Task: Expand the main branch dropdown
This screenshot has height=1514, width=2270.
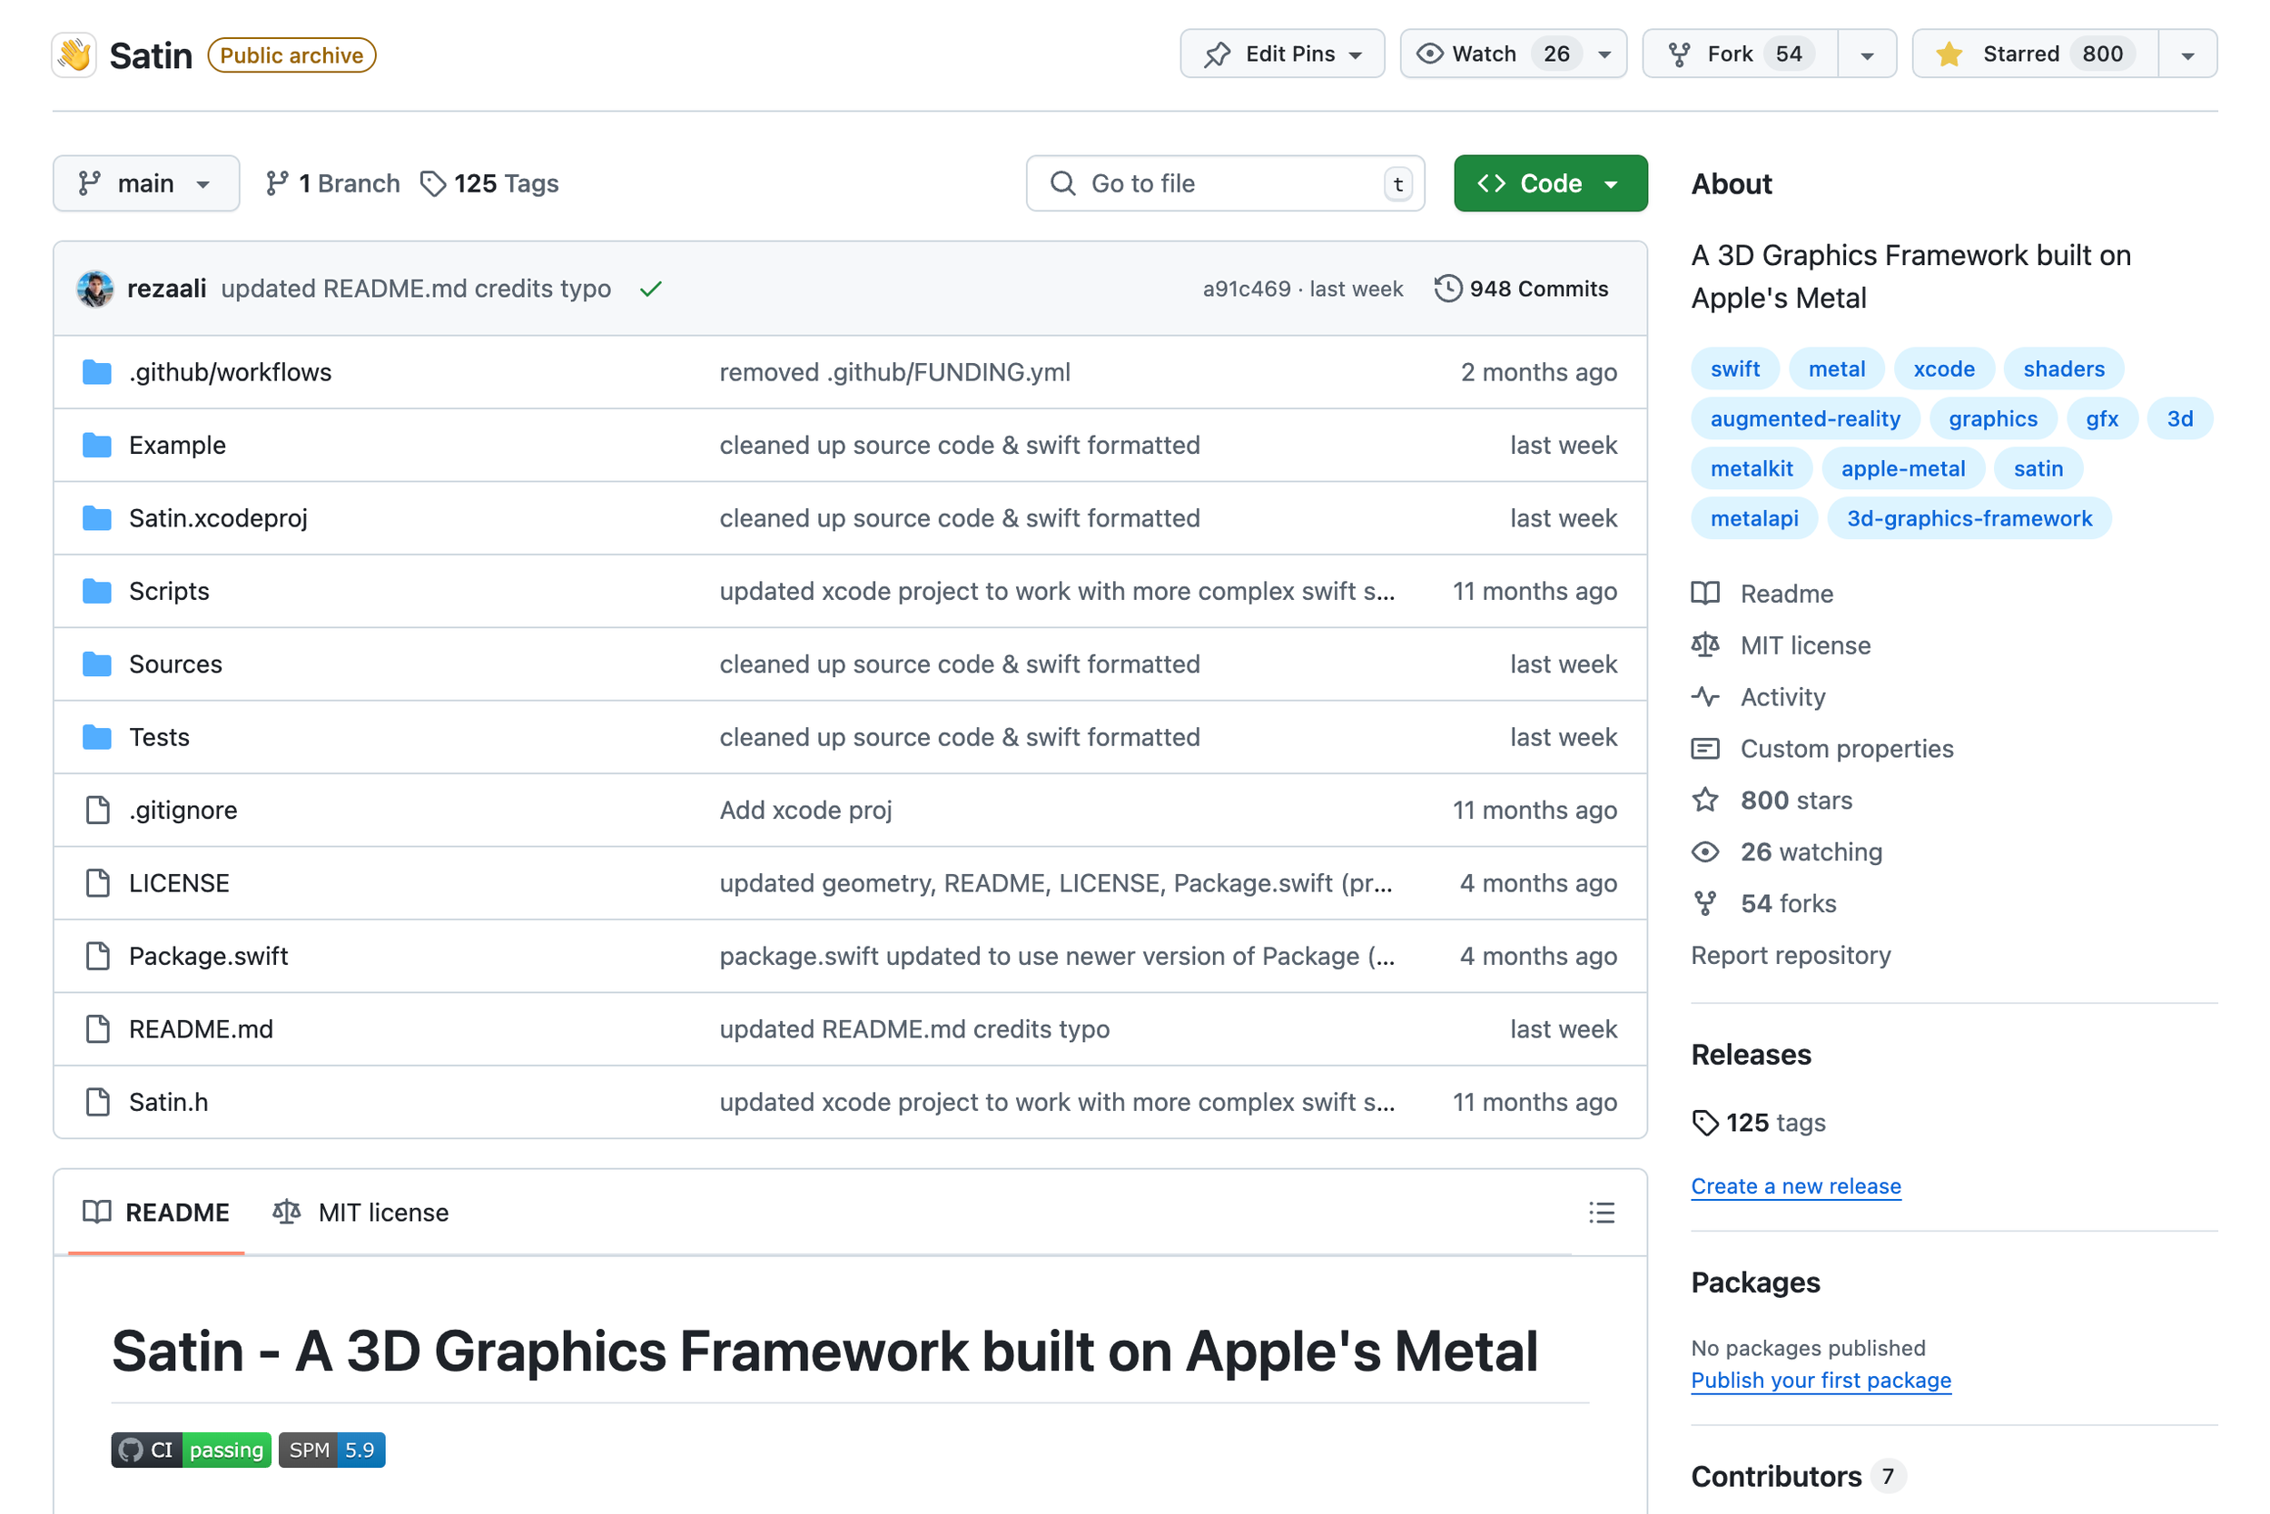Action: pos(146,183)
